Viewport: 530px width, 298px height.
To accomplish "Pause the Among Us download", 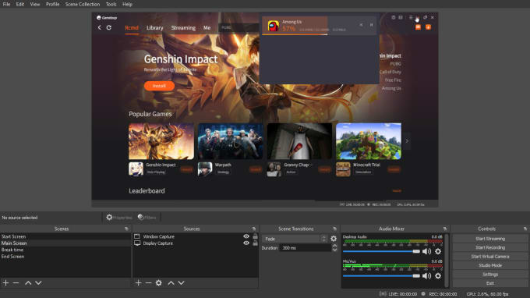I will click(x=371, y=25).
